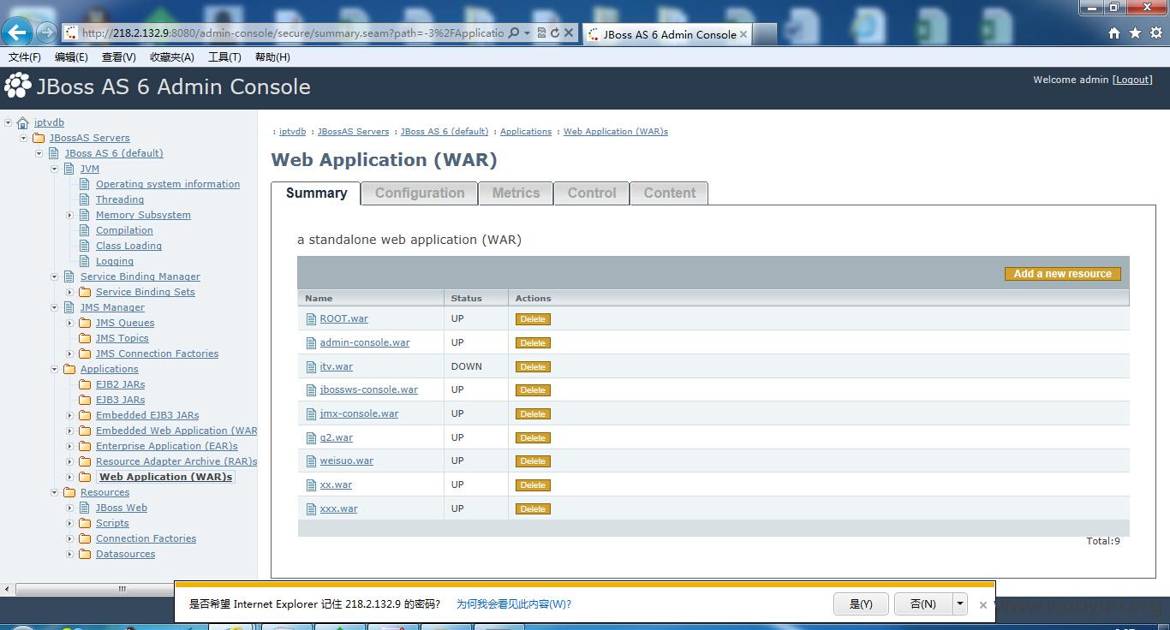1170x630 pixels.
Task: Delete the itv.war application
Action: [533, 367]
